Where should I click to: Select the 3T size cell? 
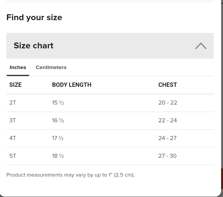13,120
